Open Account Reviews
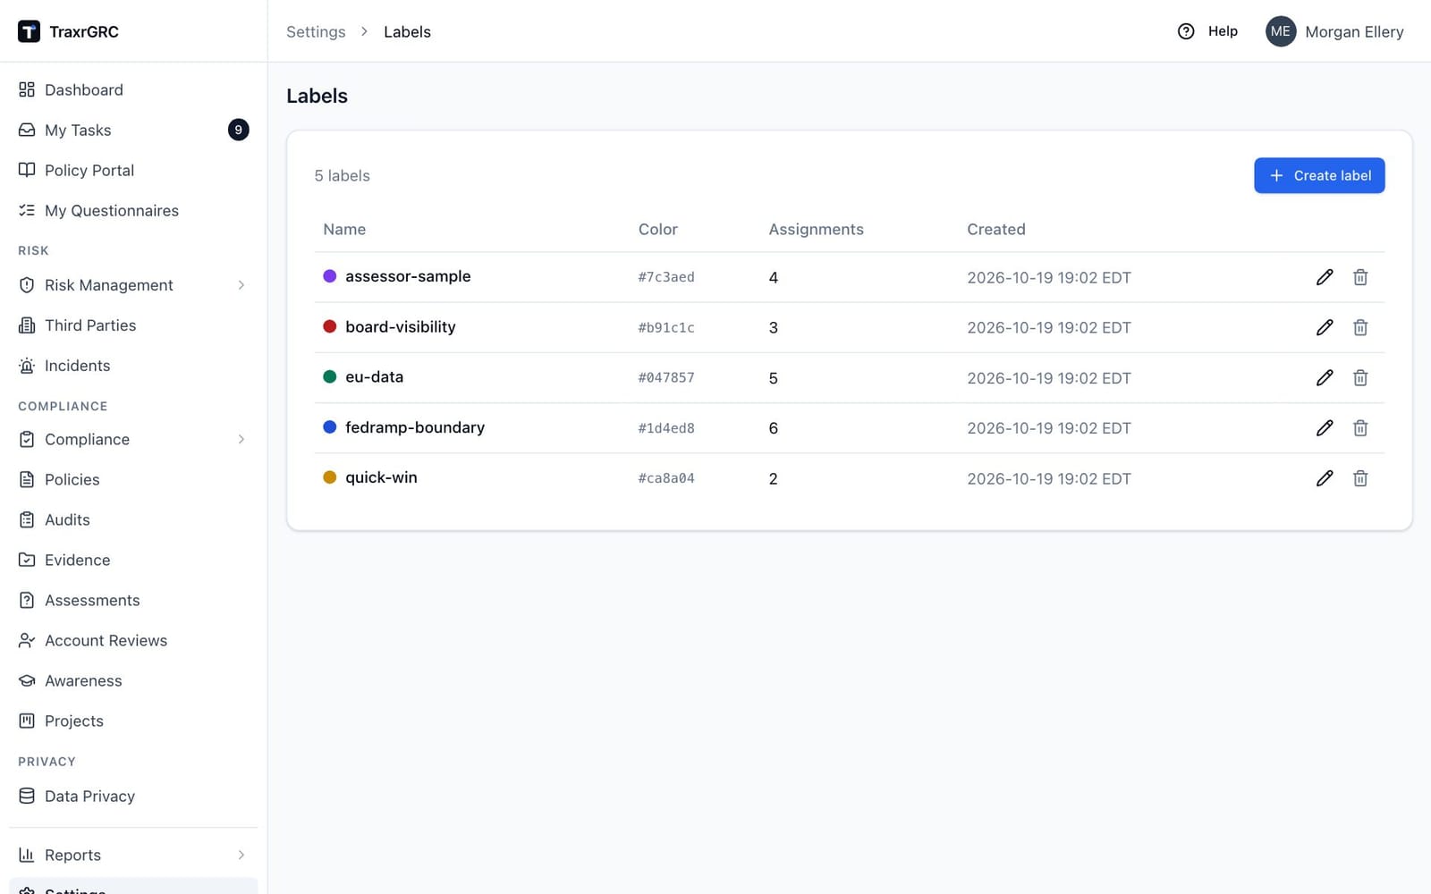This screenshot has width=1431, height=894. pyautogui.click(x=133, y=640)
